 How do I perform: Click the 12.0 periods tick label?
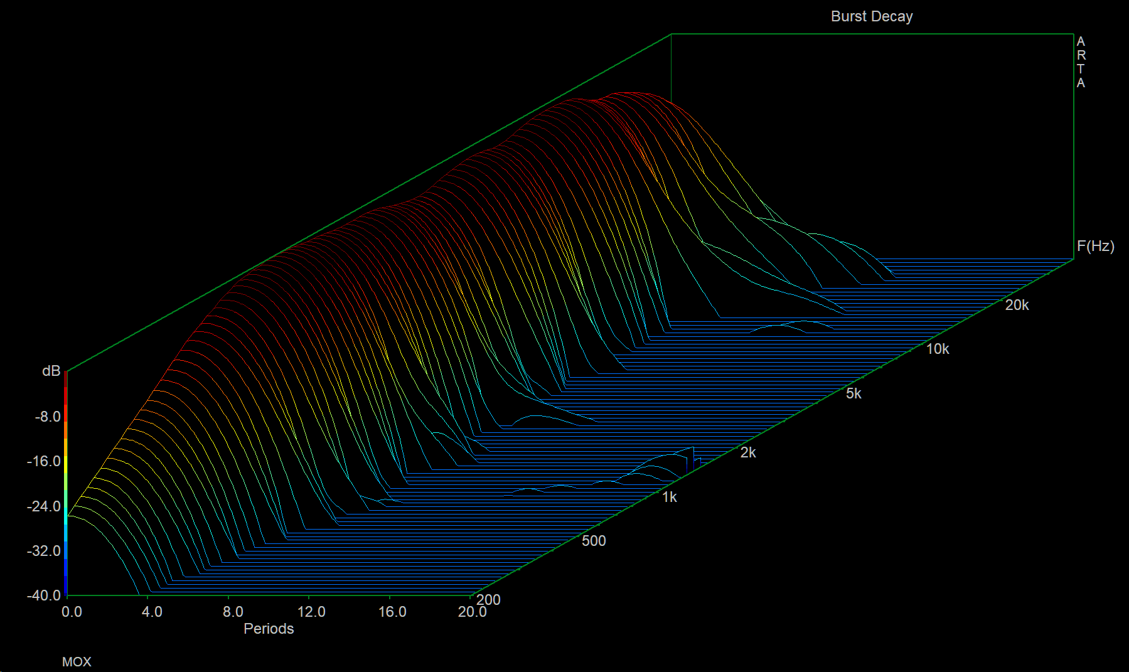pyautogui.click(x=311, y=612)
